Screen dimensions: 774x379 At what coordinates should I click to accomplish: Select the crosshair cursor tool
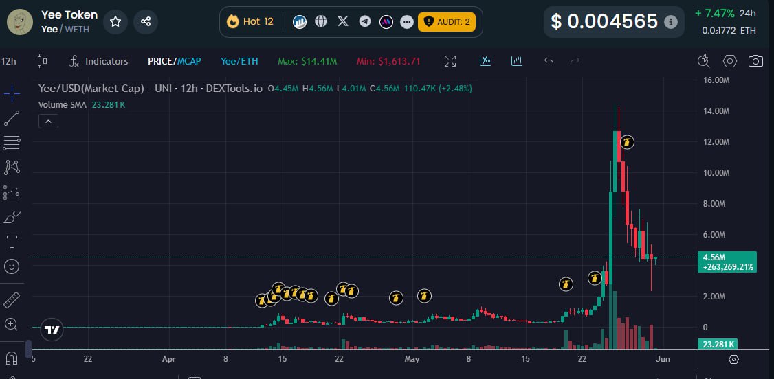12,93
